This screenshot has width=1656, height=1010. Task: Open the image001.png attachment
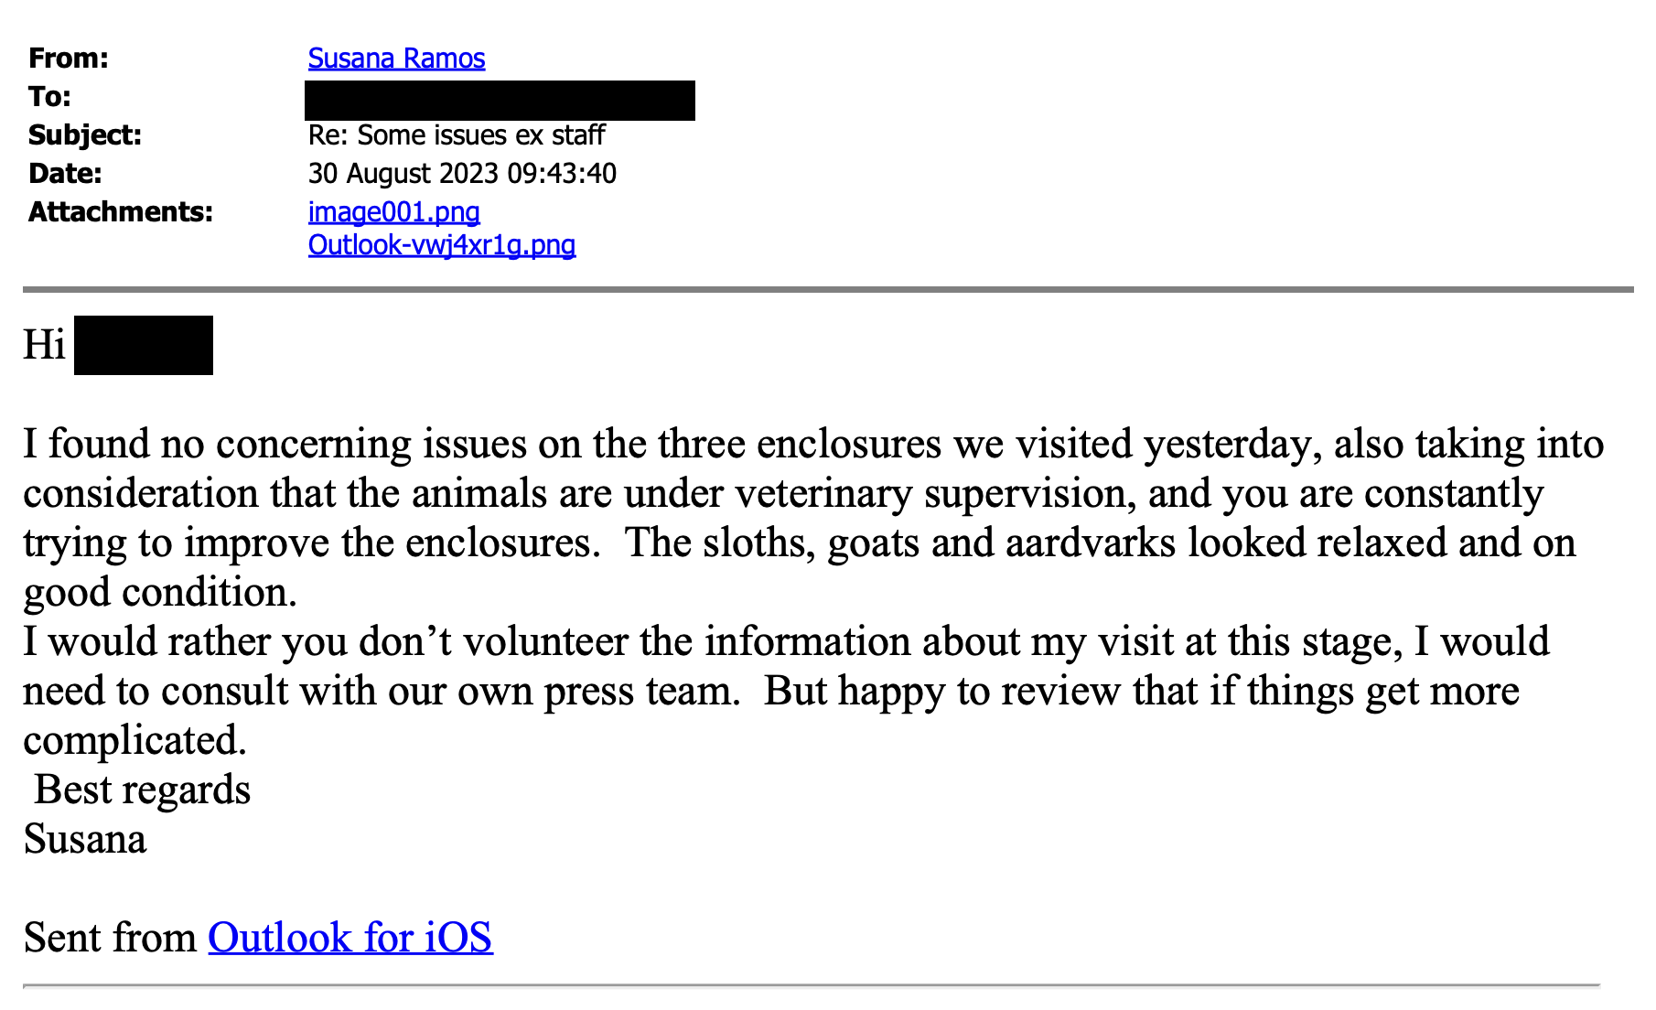point(393,212)
